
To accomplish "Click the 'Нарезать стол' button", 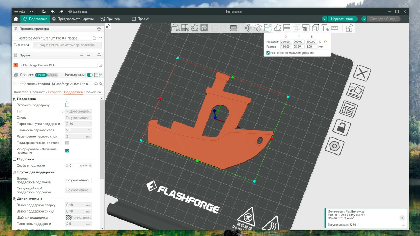I will point(342,19).
